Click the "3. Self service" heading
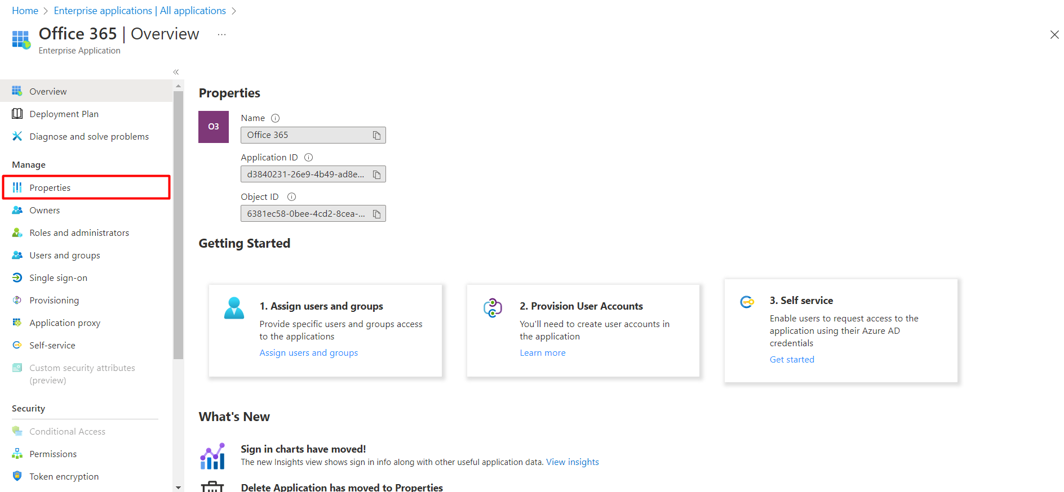The height and width of the screenshot is (492, 1064). tap(801, 301)
